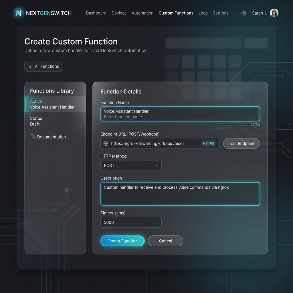This screenshot has height=293, width=293.
Task: Click the Create Function button
Action: 122,241
